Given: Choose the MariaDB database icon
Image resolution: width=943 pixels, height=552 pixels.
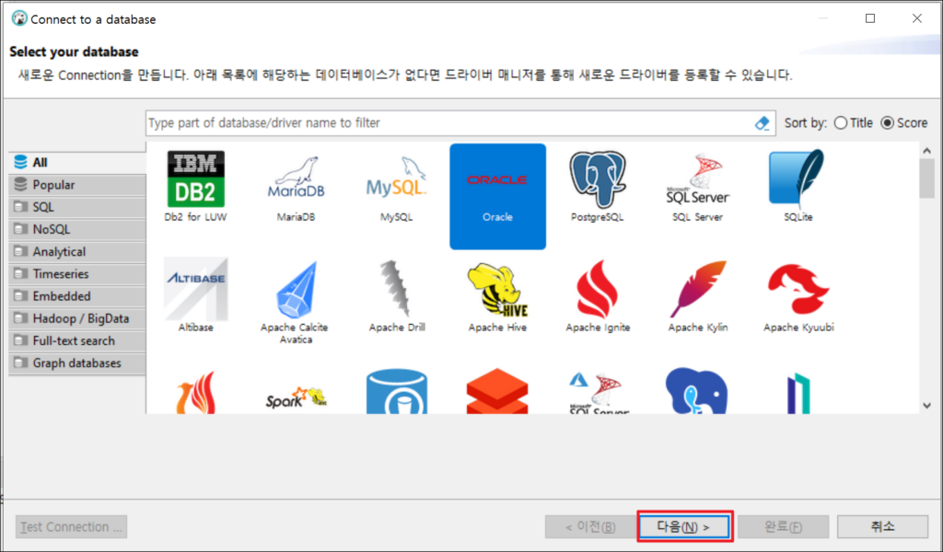Looking at the screenshot, I should 296,179.
